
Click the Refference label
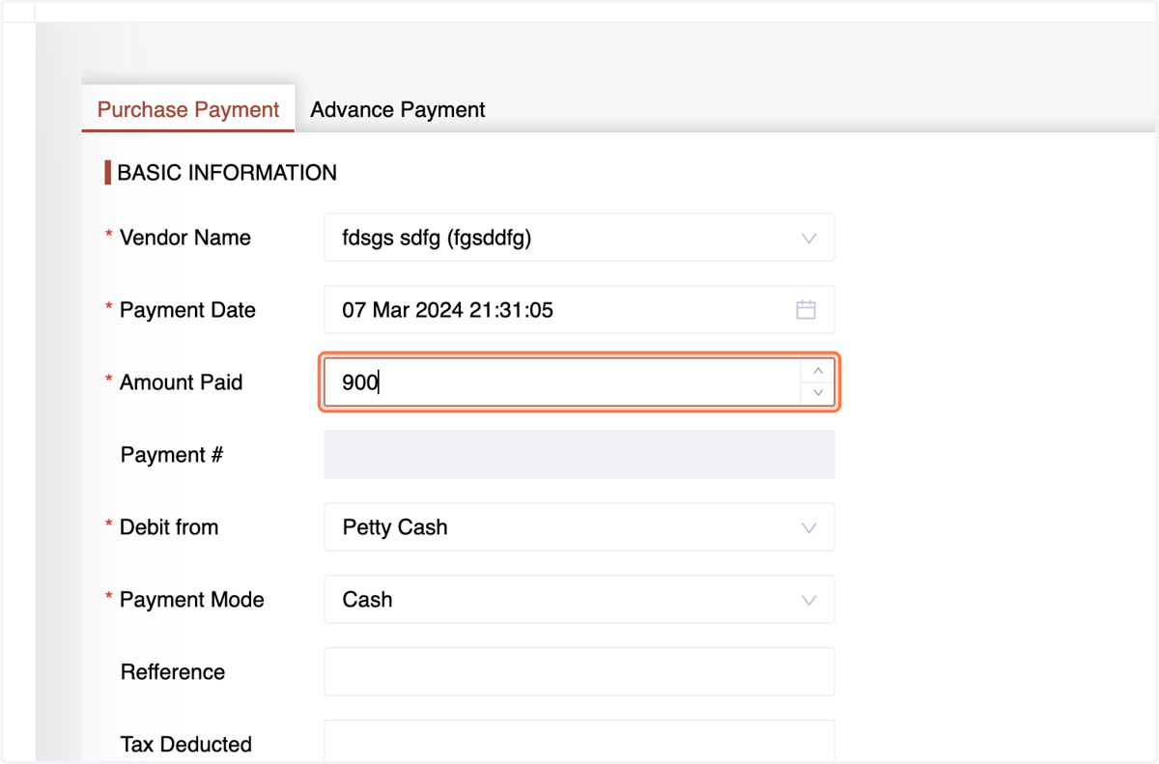pyautogui.click(x=172, y=672)
